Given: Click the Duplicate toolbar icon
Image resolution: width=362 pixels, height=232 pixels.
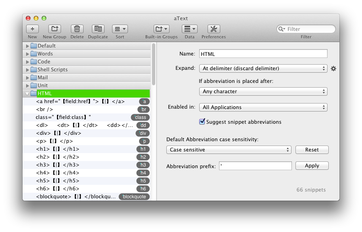Looking at the screenshot, I should [98, 29].
